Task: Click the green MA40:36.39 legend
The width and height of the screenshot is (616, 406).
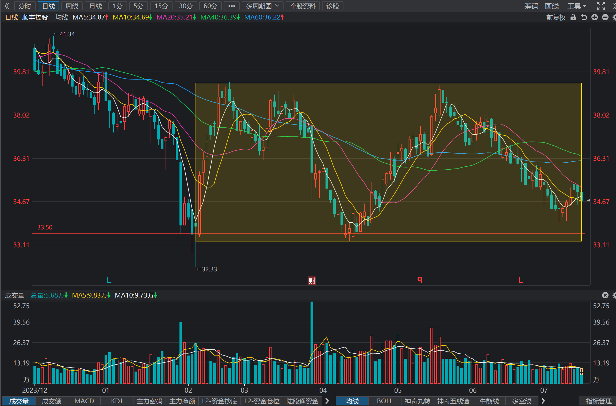Action: [x=220, y=17]
